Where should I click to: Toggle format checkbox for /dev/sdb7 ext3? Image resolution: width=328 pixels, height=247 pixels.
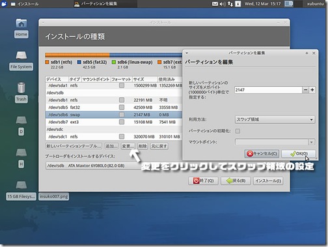(122, 122)
